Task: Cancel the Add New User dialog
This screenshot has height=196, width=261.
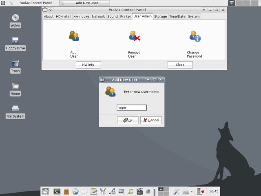Action: 151,120
